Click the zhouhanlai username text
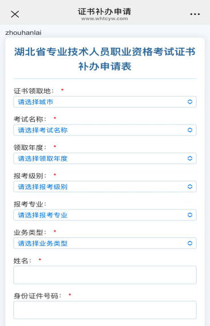Screen dimensions: 210x326 tap(23, 33)
